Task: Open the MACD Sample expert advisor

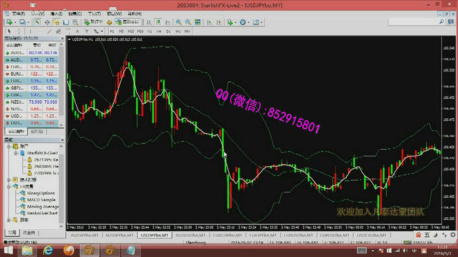Action: click(40, 200)
